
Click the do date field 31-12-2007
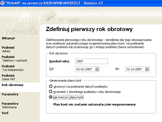click(137, 69)
